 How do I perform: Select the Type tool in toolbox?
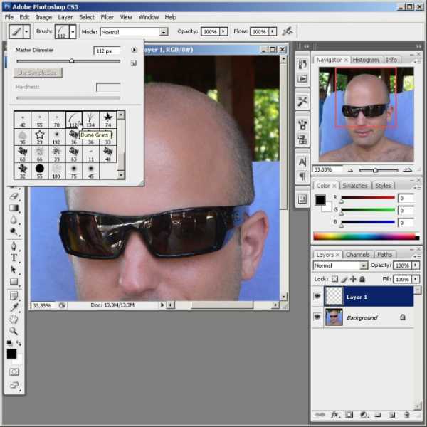[x=14, y=258]
